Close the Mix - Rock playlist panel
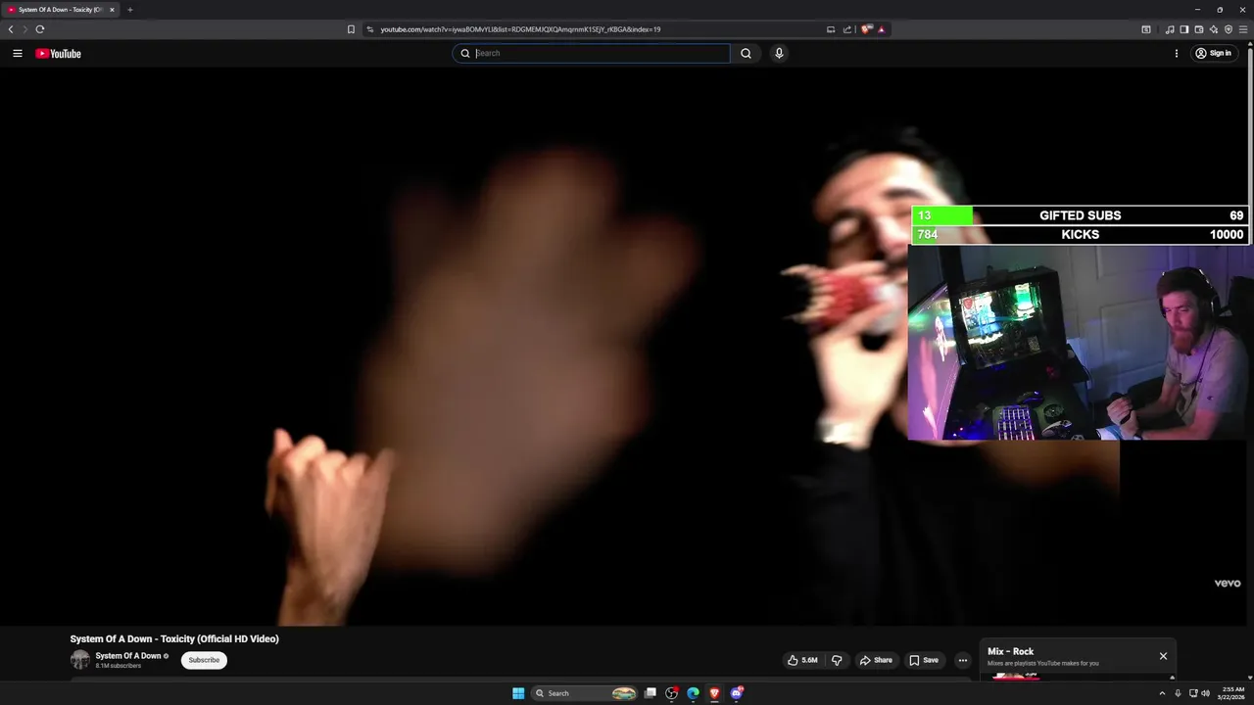Screen dimensions: 1254x705 point(1163,656)
